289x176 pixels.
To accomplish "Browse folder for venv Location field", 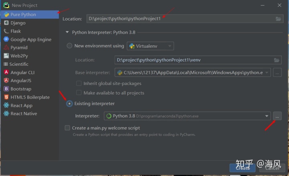I will click(277, 60).
